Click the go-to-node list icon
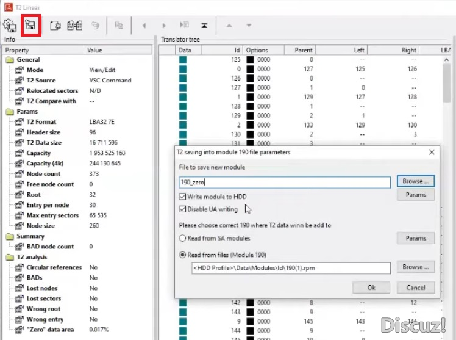This screenshot has width=456, height=340. click(x=184, y=25)
